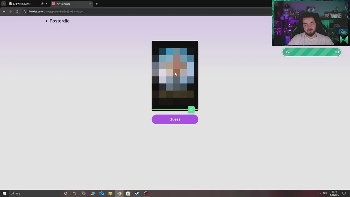Open Steam from the taskbar
350x197 pixels.
137,193
